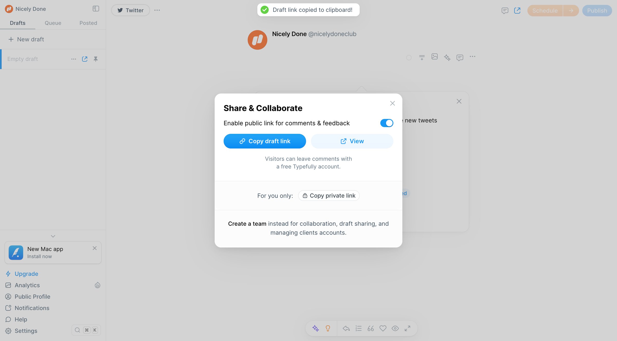Screen dimensions: 617x341
Task: Open Upgrade in sidebar
Action: click(26, 274)
